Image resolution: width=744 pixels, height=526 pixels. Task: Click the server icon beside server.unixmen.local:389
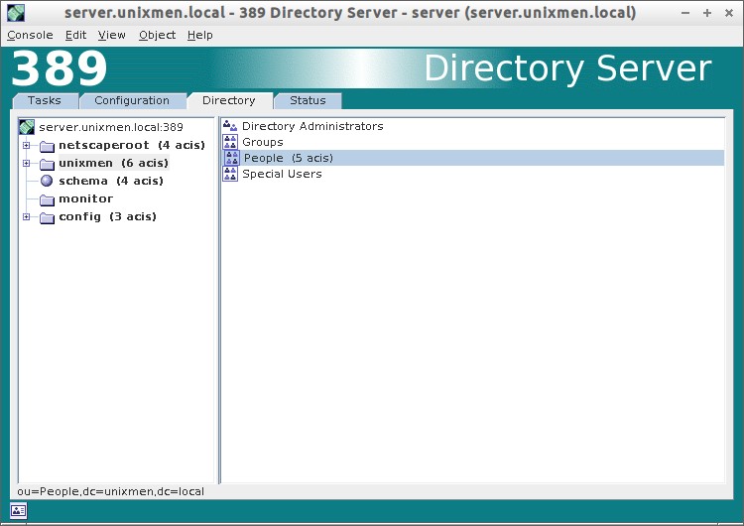click(x=27, y=127)
